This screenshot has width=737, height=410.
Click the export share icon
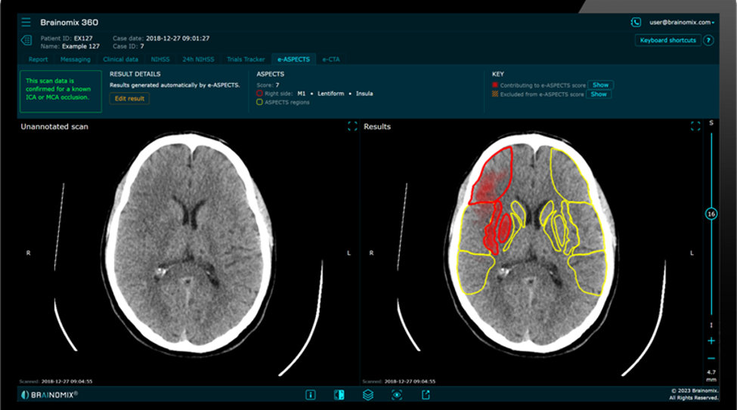(426, 395)
